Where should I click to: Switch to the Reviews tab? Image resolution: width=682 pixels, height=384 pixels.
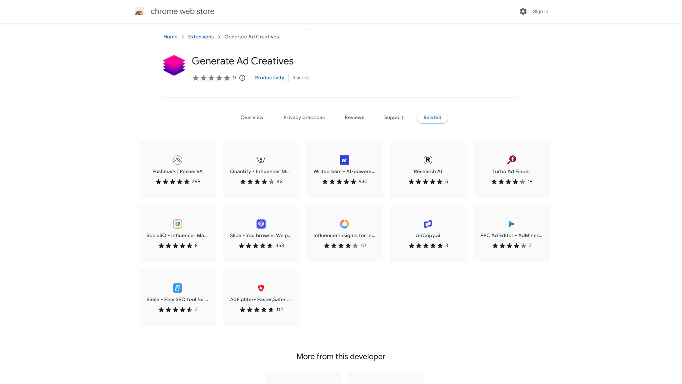point(354,117)
